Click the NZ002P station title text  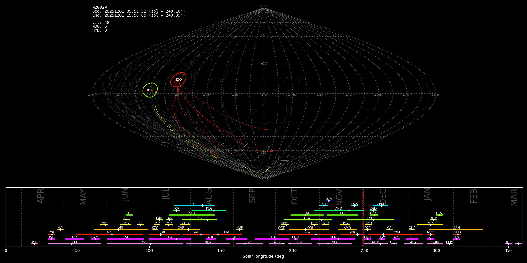tap(100, 8)
